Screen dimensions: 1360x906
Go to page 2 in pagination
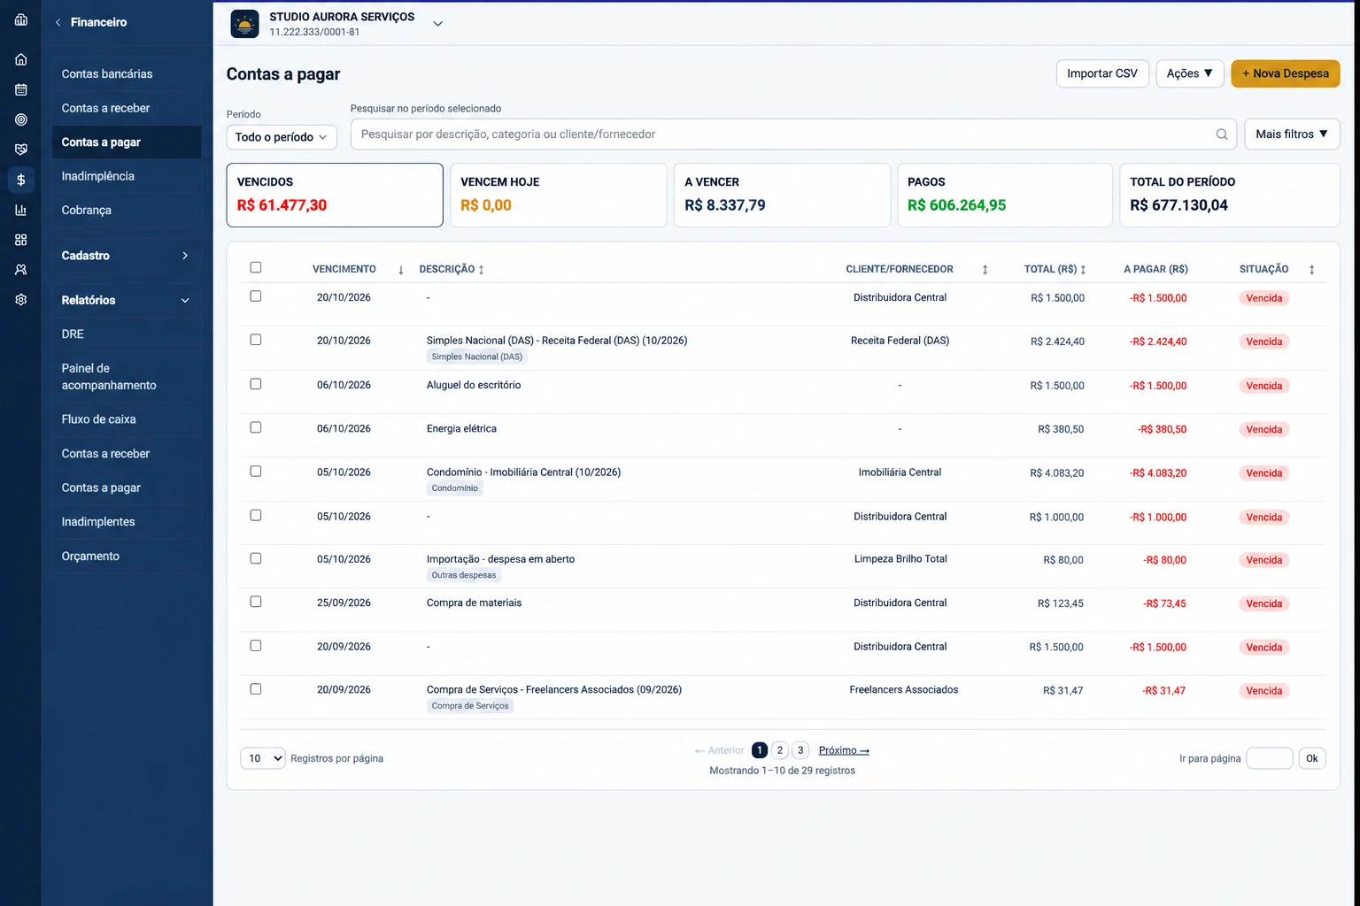click(780, 750)
